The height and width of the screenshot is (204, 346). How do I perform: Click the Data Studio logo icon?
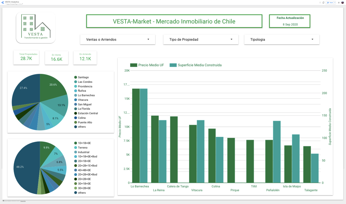click(3, 3)
